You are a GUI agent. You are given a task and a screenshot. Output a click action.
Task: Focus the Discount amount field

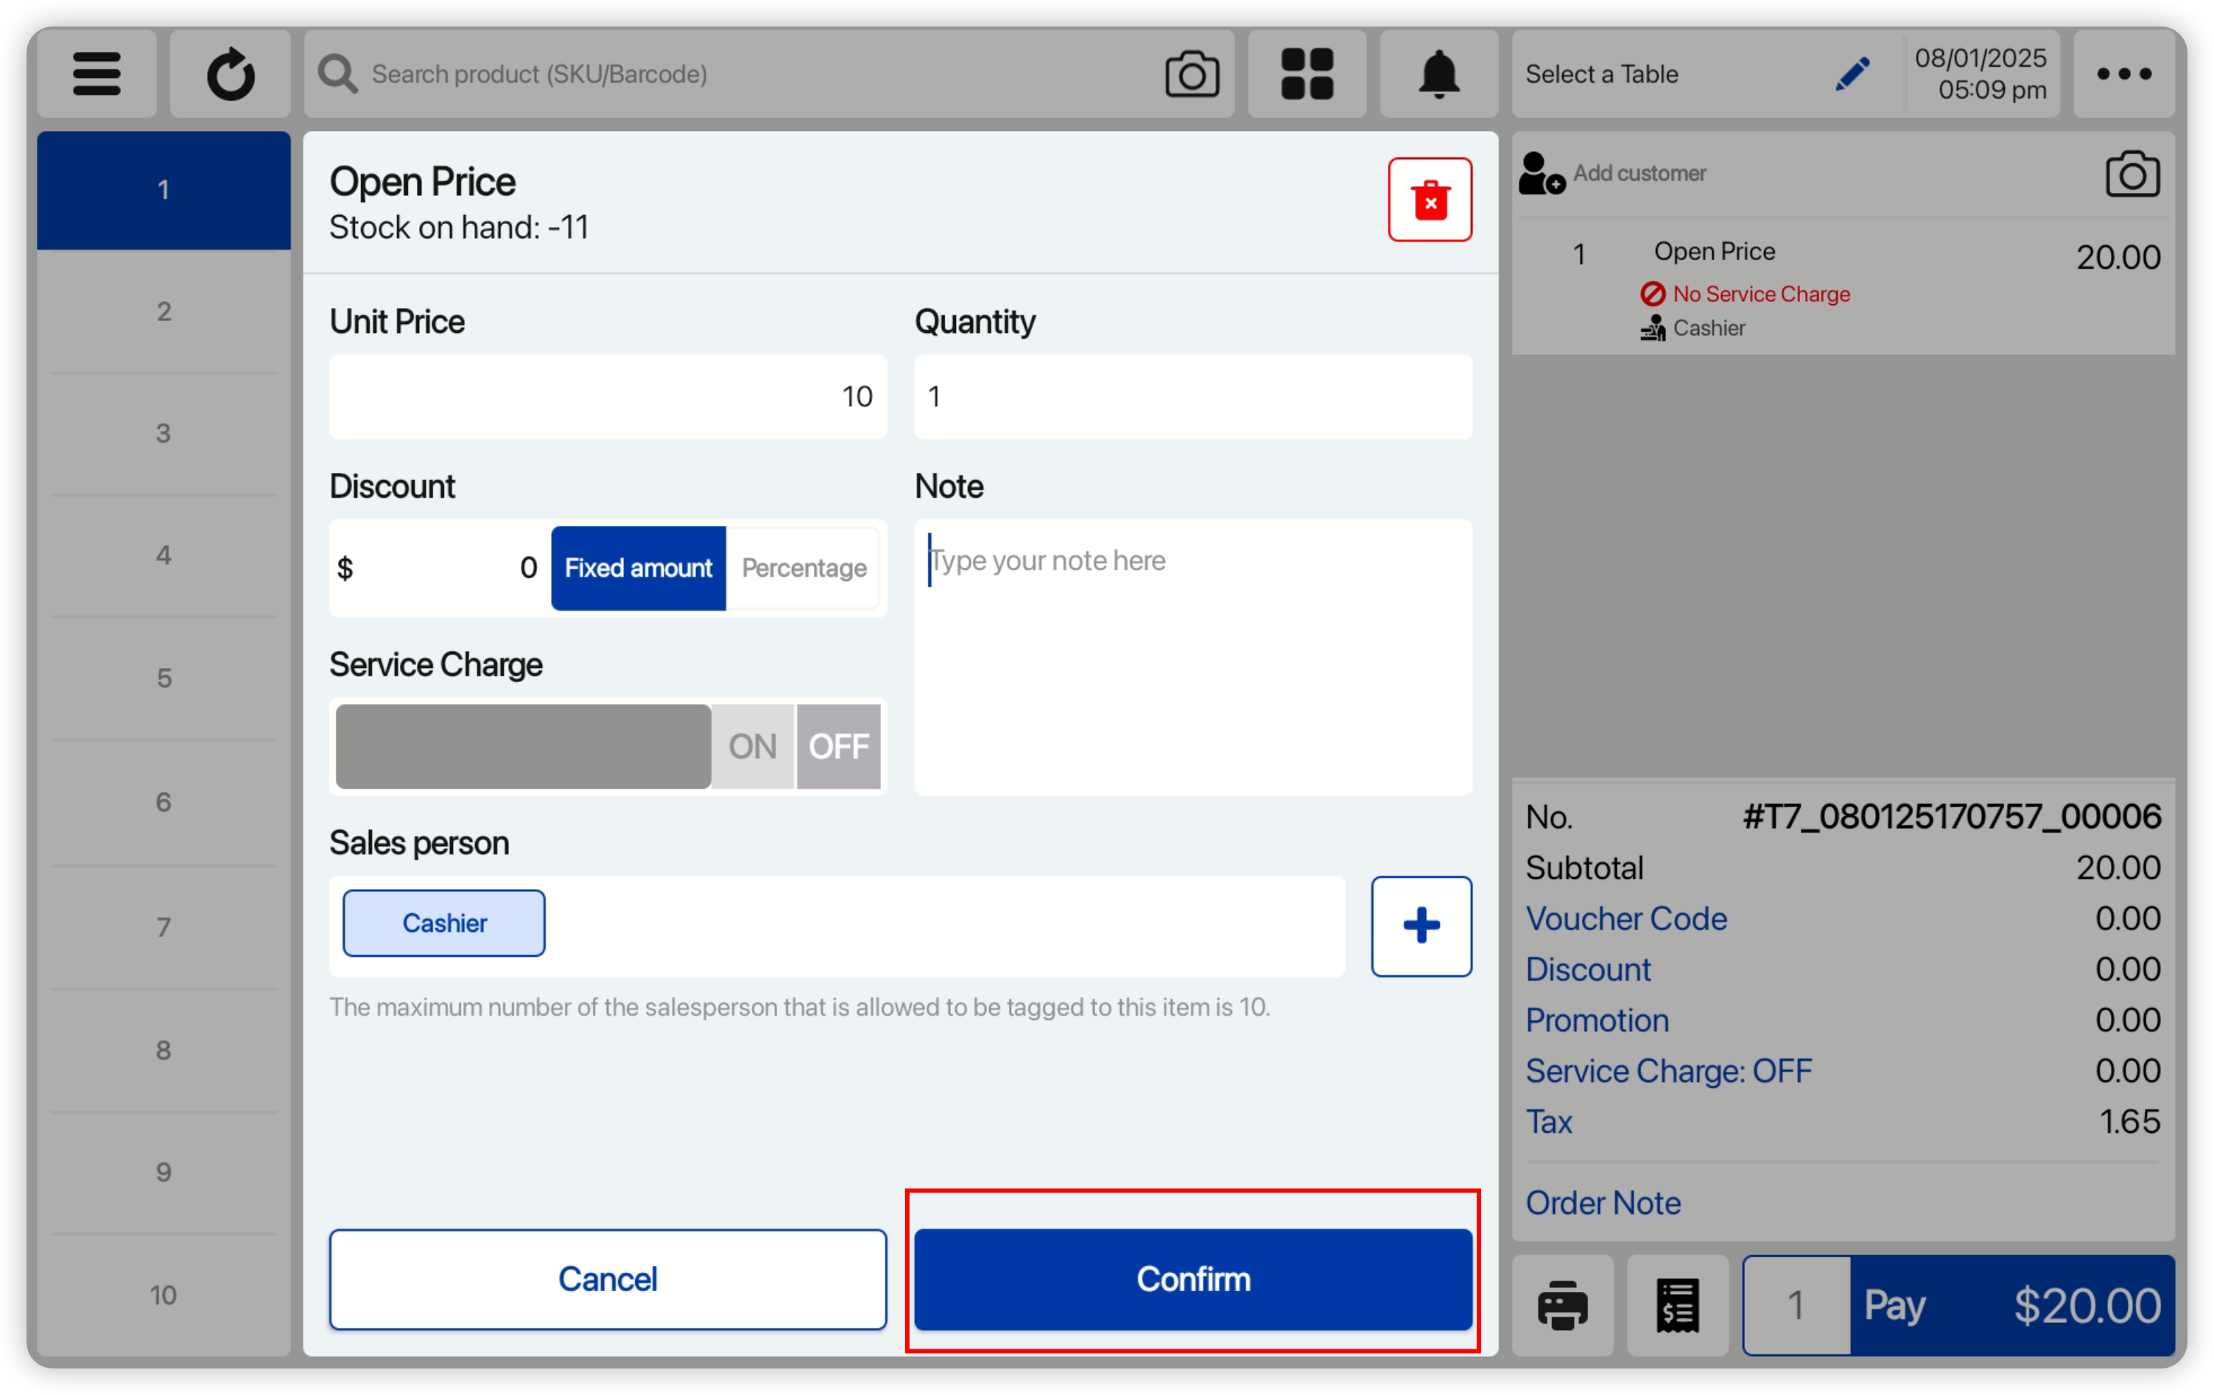pos(440,569)
